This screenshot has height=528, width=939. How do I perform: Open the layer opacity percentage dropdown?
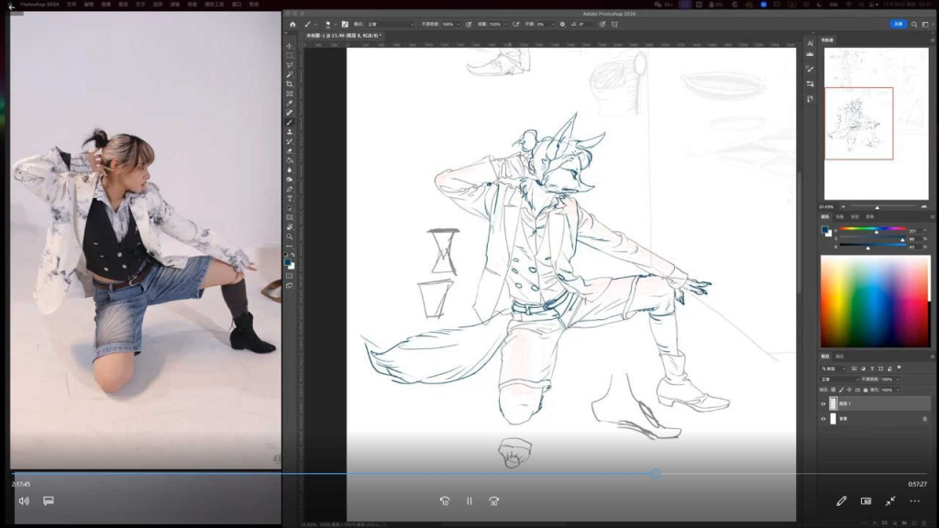(x=897, y=379)
